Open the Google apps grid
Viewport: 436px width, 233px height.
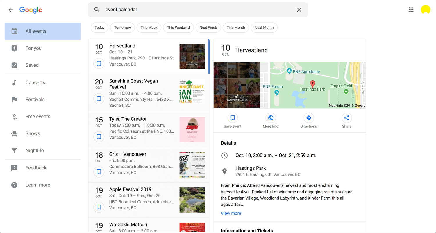[411, 10]
